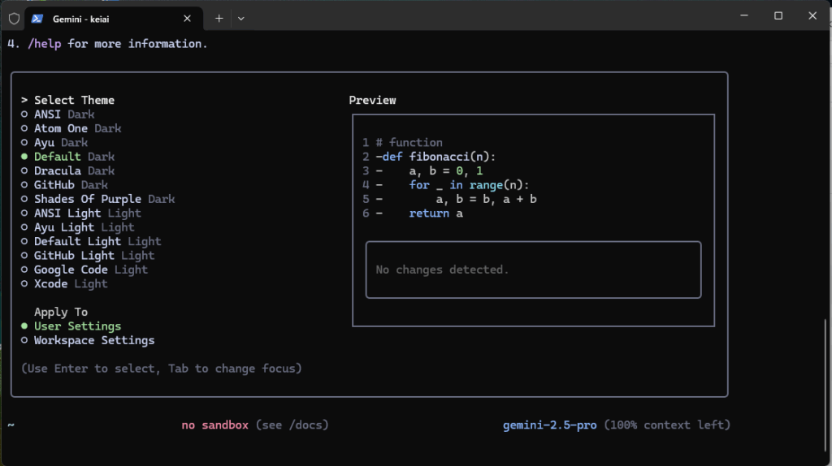Choose Shades Of Purple theme
Viewport: 832px width, 466px height.
pos(98,200)
